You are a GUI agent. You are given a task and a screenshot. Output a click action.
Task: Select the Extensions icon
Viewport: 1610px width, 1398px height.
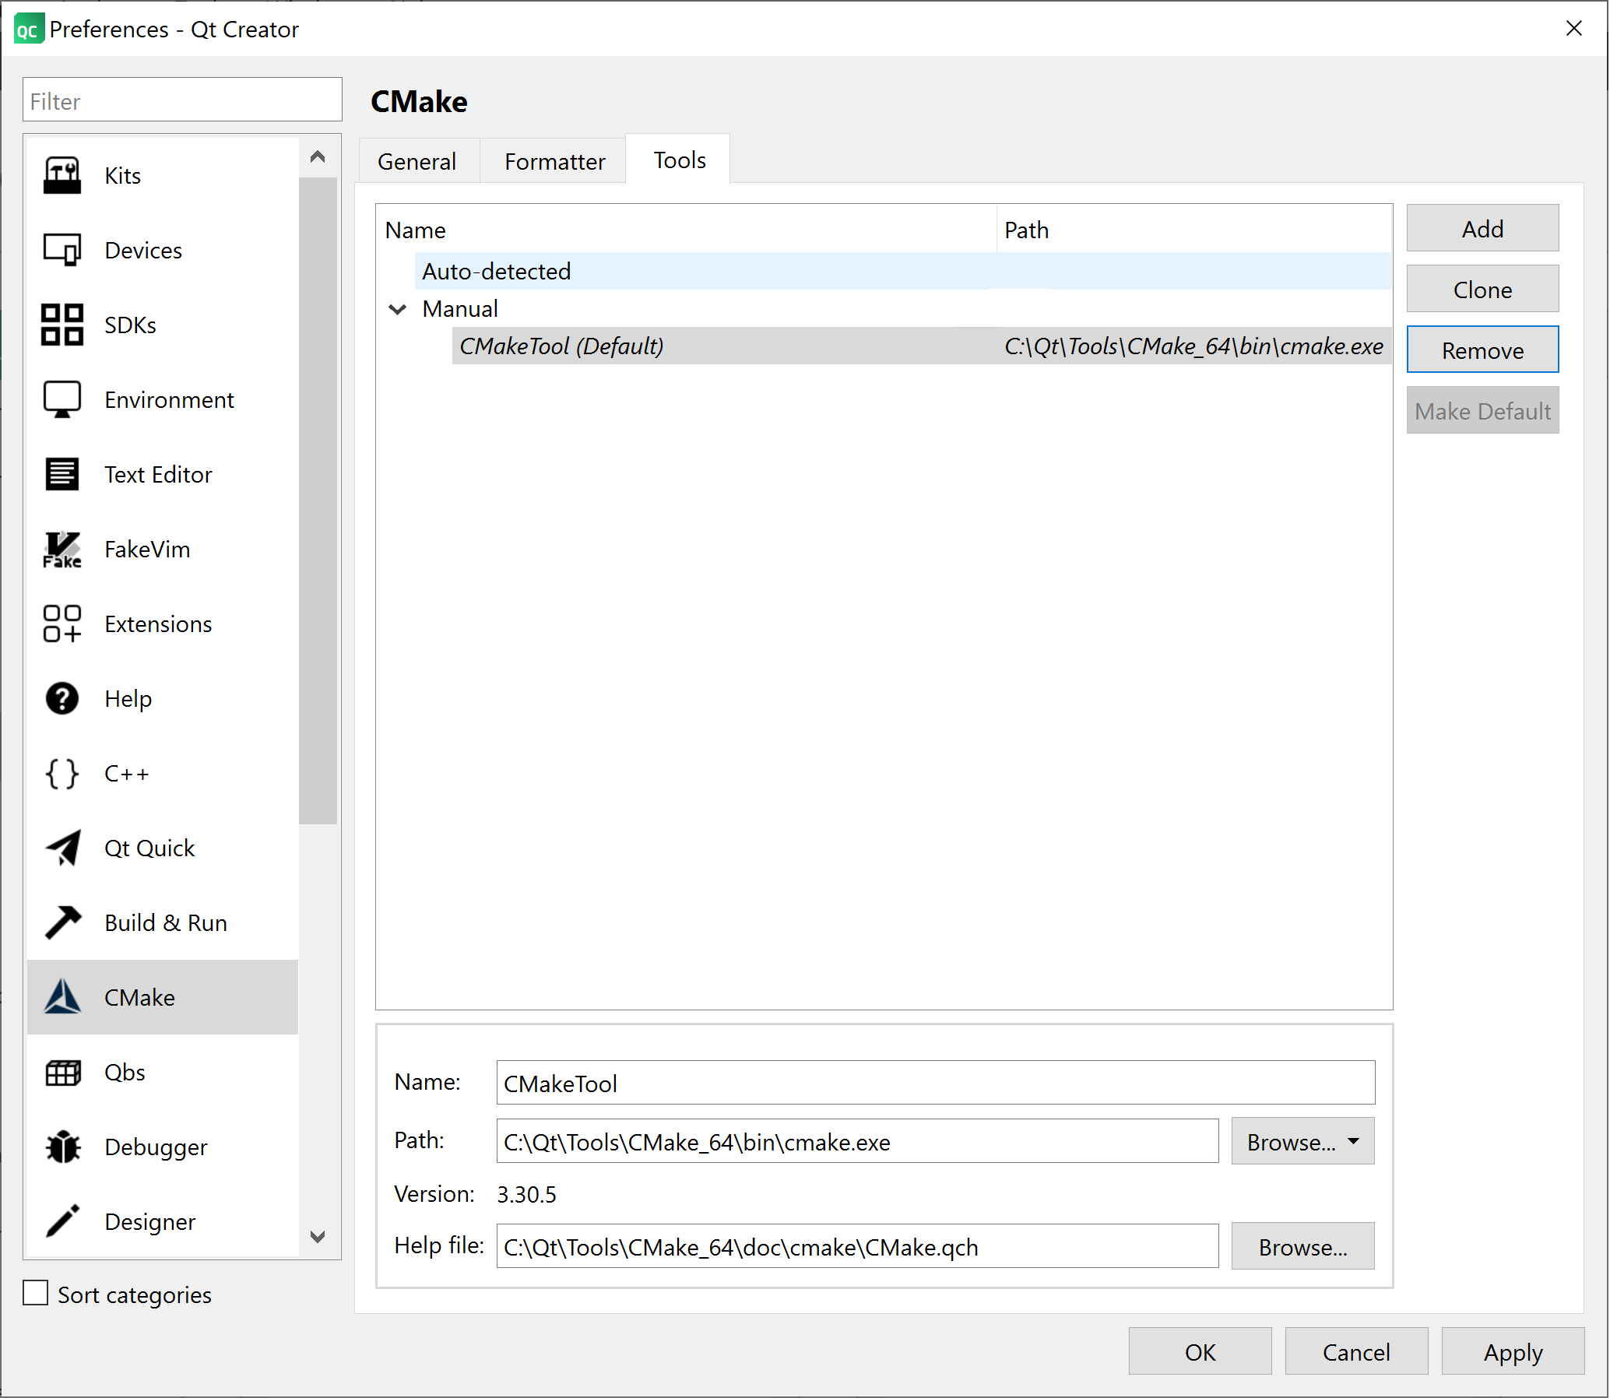pos(62,624)
